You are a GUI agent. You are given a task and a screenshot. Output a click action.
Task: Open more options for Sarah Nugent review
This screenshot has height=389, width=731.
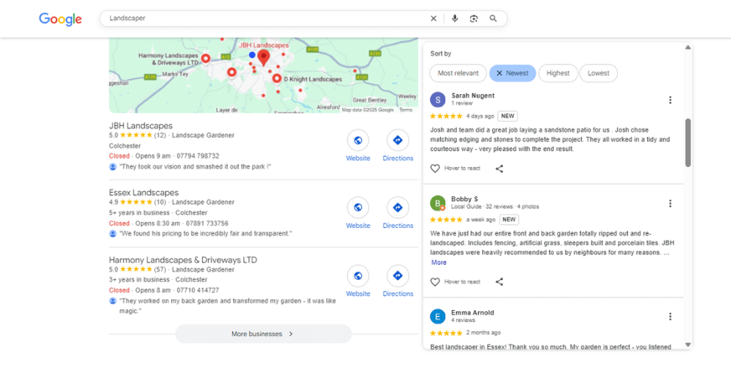click(x=670, y=100)
